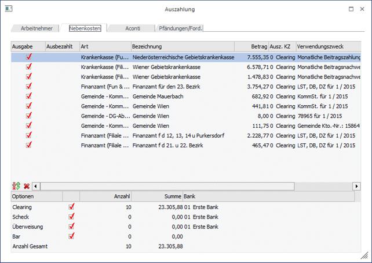Screen dimensions: 372x263
Task: Disable the Scheck option checkbox
Action: pos(72,217)
